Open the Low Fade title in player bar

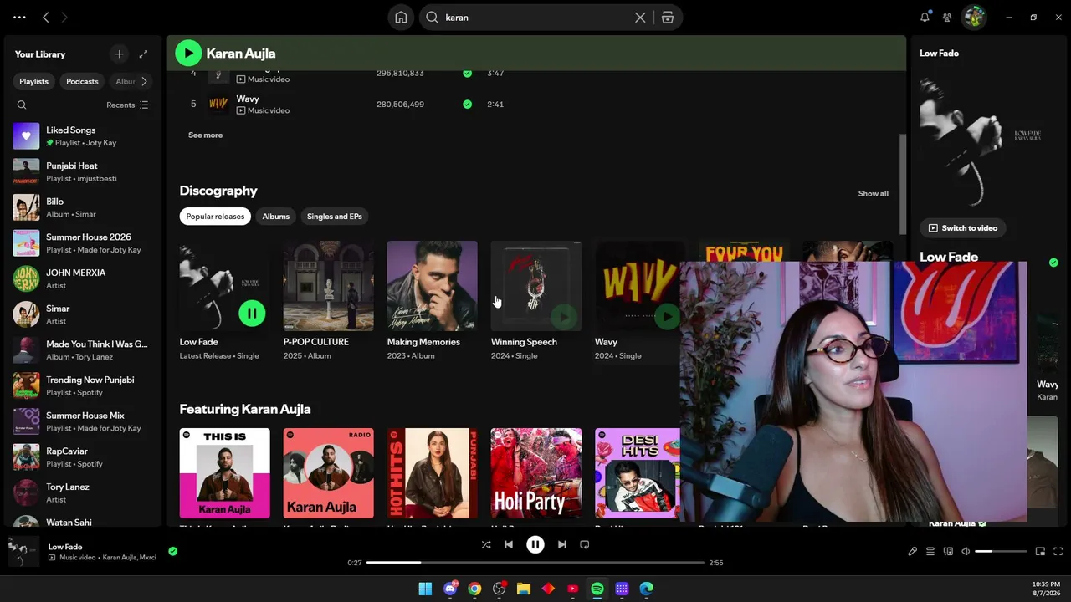point(65,547)
